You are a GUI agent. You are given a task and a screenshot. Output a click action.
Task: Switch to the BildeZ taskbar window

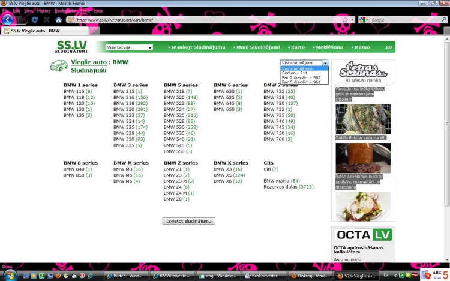(x=127, y=276)
